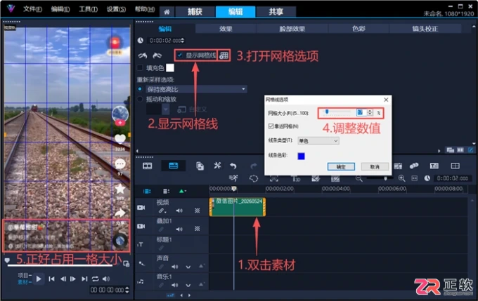
Task: Open the gridline options icon button
Action: (224, 55)
